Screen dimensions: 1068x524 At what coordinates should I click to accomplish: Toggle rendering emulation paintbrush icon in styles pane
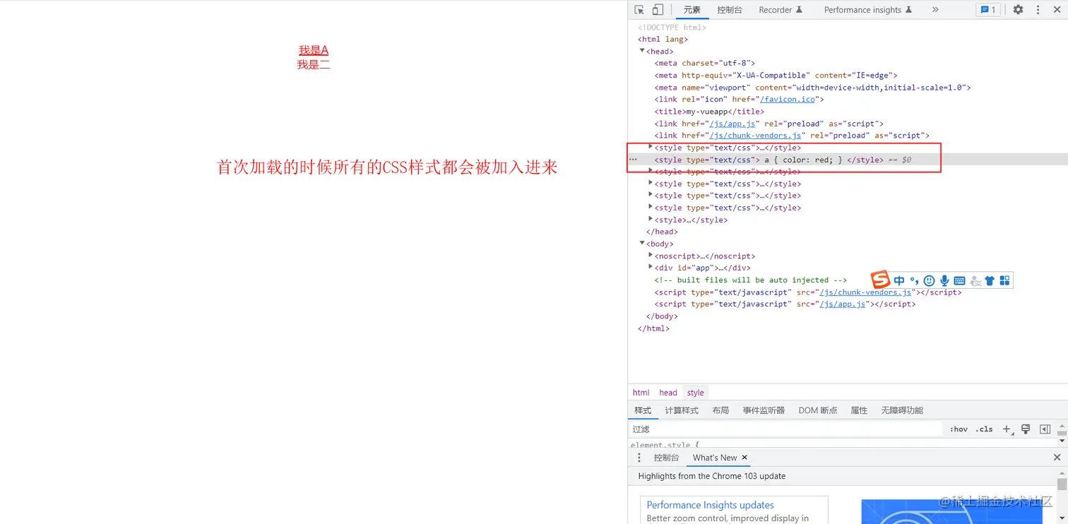tap(1026, 429)
